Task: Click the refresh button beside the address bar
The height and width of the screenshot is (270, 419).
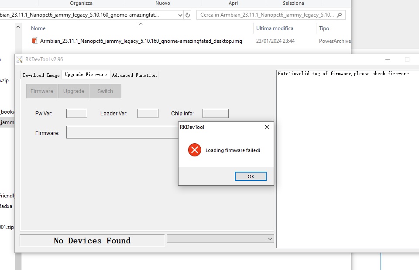Action: [188, 15]
